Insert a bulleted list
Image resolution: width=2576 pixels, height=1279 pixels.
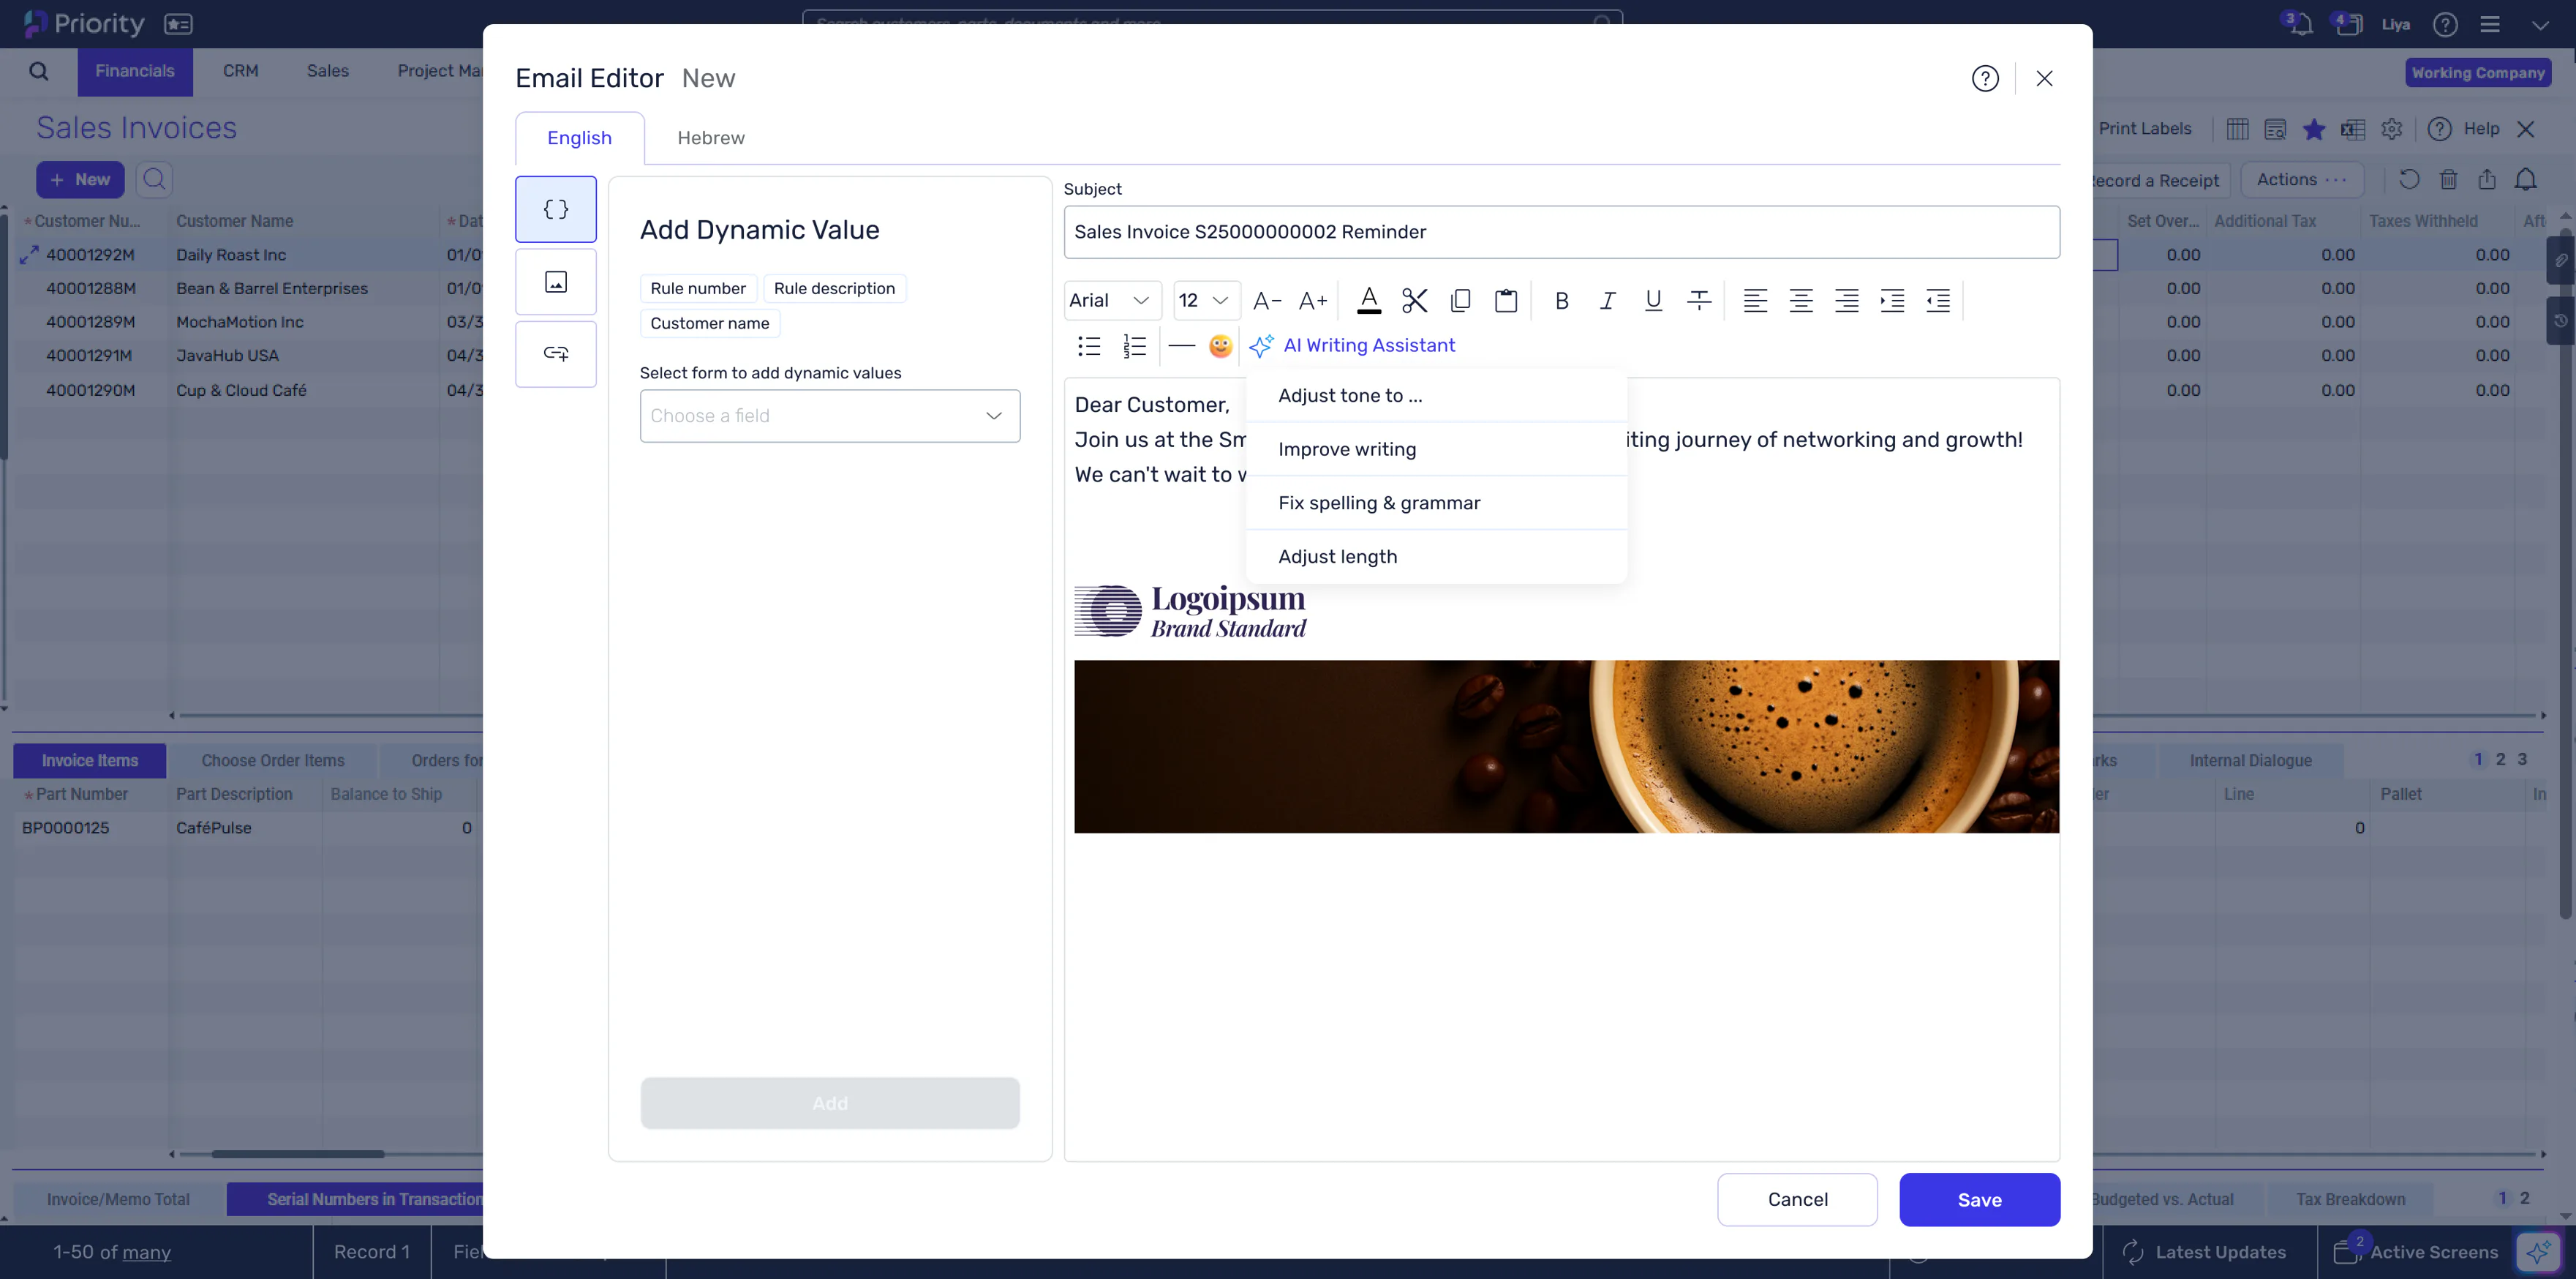coord(1088,346)
